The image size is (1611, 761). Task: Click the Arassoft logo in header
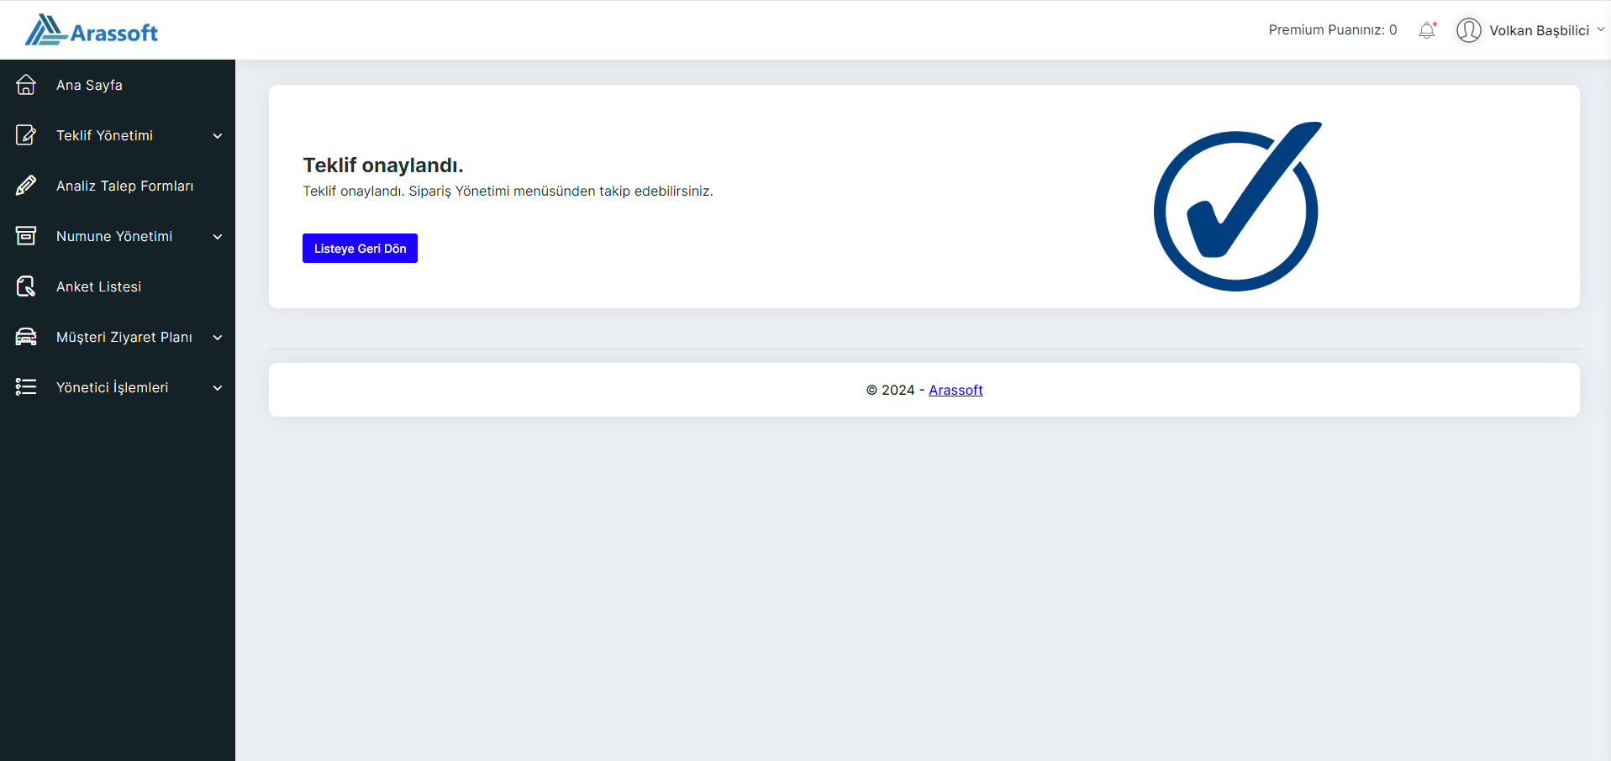coord(91,30)
